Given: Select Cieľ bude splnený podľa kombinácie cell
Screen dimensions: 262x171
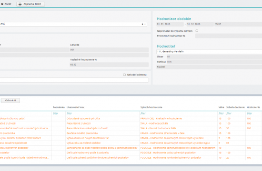Looking at the screenshot, I should point(102,158).
